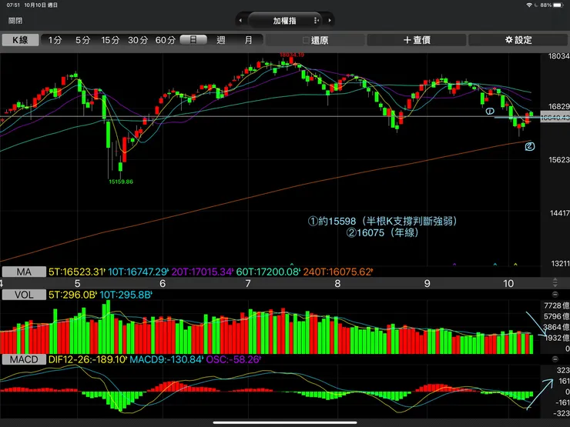Enable the 還原 checkbox
Screen dimensions: 570x427
point(306,40)
